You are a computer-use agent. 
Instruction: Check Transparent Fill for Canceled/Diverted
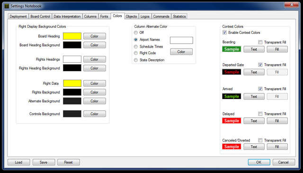(260, 140)
